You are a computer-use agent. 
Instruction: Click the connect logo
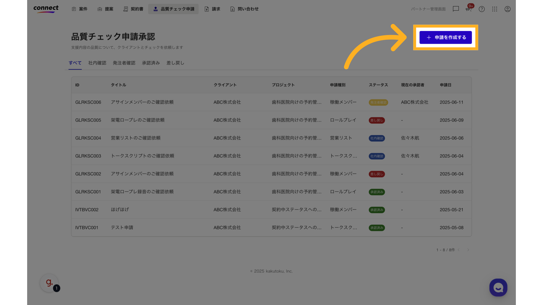[x=46, y=9]
